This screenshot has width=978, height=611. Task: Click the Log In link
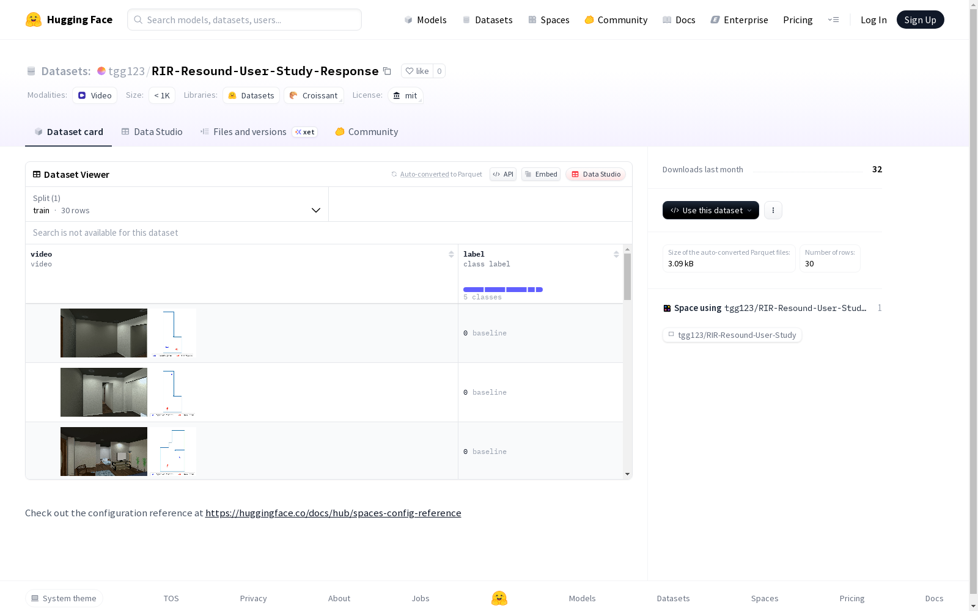point(873,20)
